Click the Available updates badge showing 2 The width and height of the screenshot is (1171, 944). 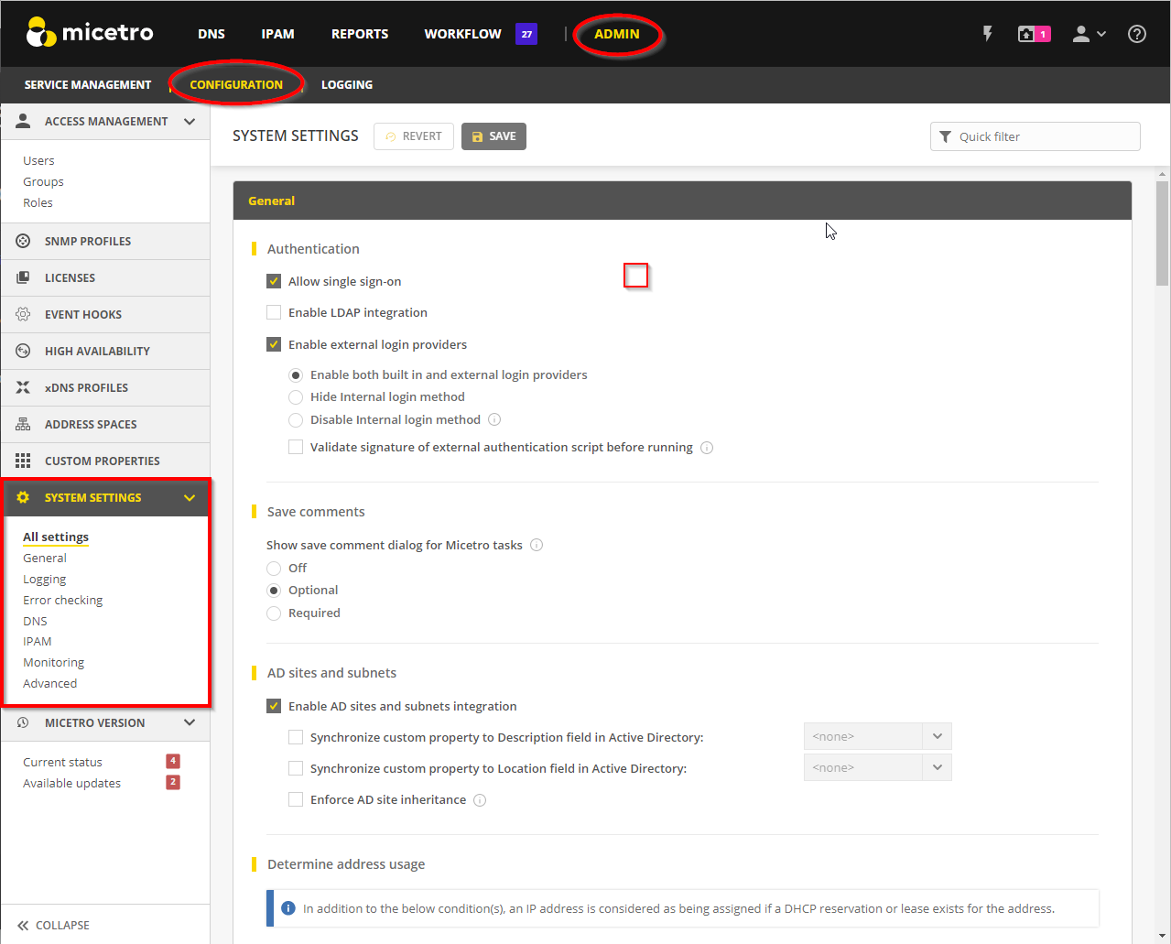[x=173, y=782]
